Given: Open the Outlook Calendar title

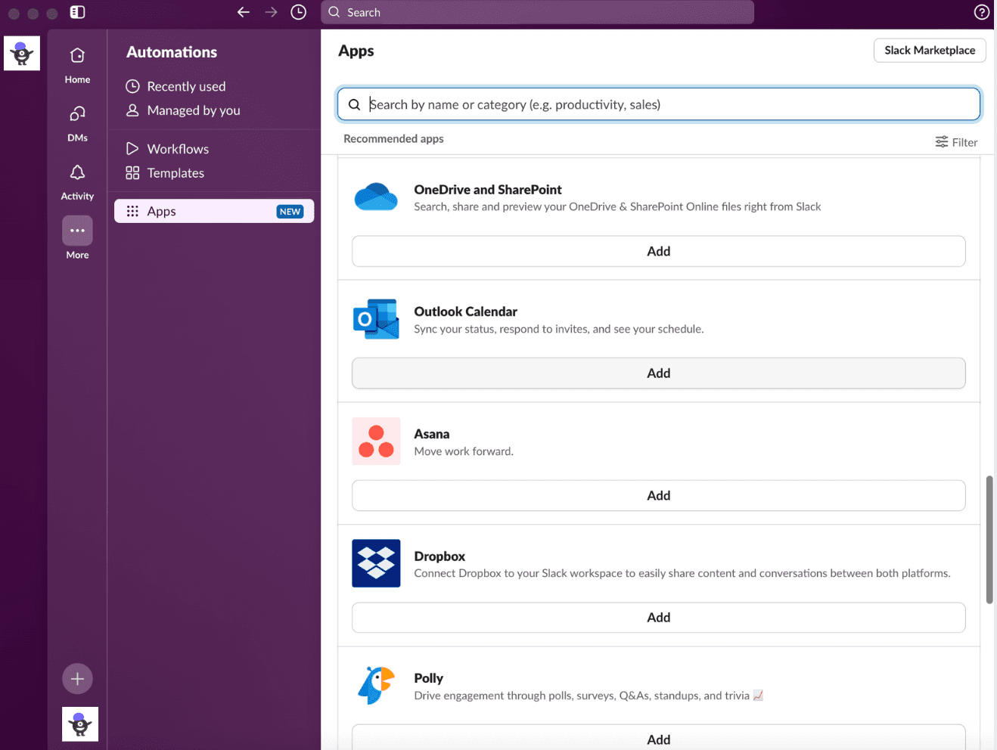Looking at the screenshot, I should click(465, 311).
